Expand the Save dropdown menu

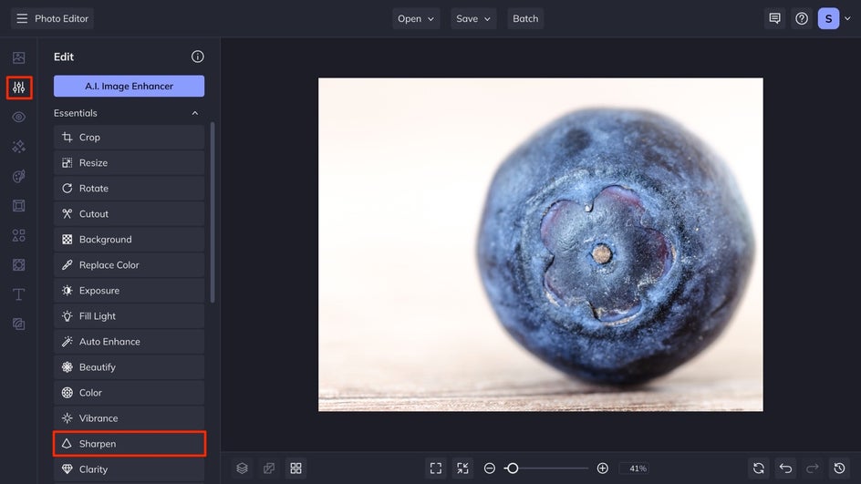pos(473,18)
